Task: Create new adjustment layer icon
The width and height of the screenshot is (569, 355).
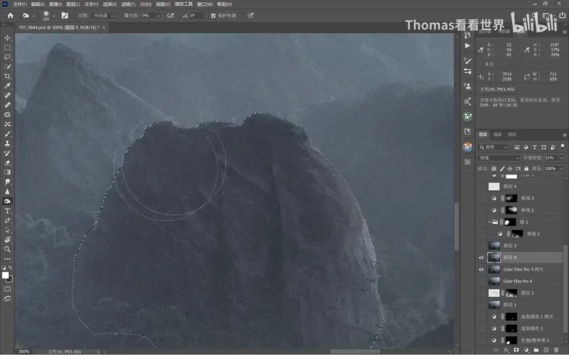Action: [526, 351]
